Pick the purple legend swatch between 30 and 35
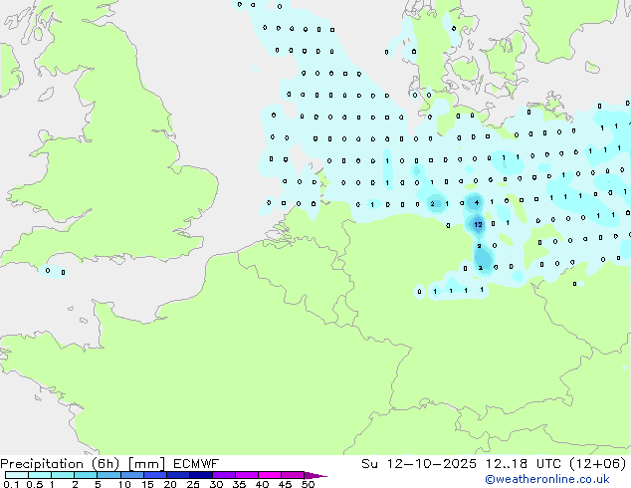This screenshot has height=488, width=631. [x=224, y=475]
